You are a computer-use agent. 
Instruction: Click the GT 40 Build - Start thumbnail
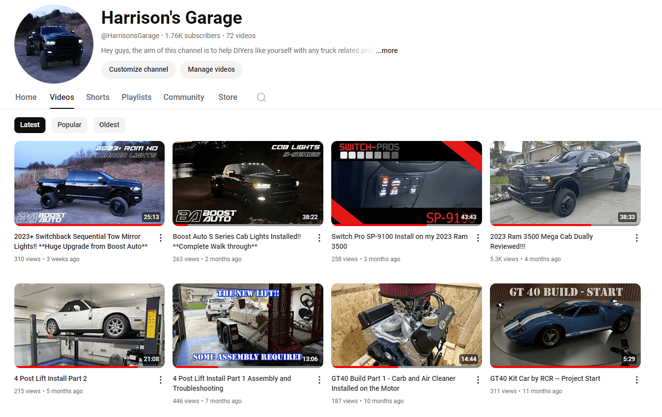(x=565, y=325)
